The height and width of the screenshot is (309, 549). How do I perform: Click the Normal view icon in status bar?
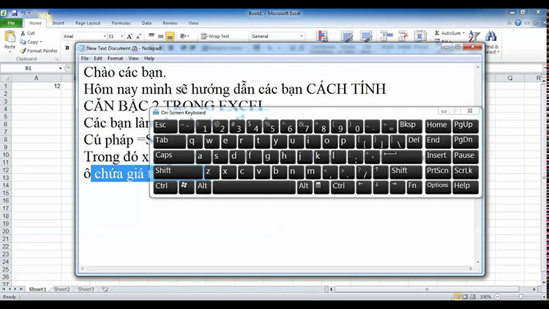tap(457, 297)
